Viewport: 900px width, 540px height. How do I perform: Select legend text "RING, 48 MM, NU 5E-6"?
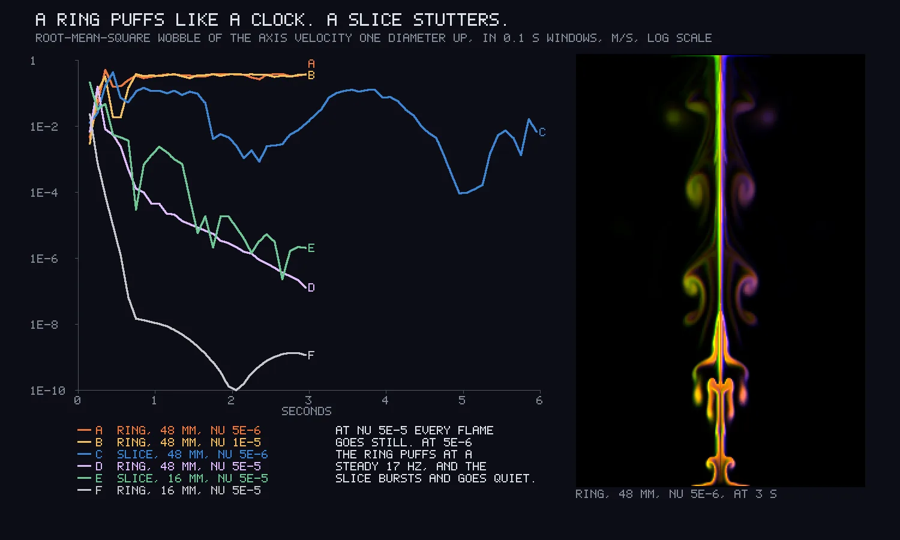click(x=189, y=430)
